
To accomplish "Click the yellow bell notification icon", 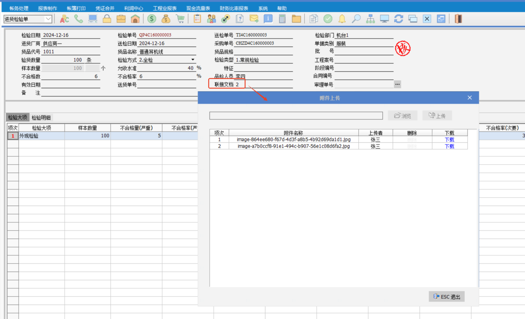I will pos(342,19).
